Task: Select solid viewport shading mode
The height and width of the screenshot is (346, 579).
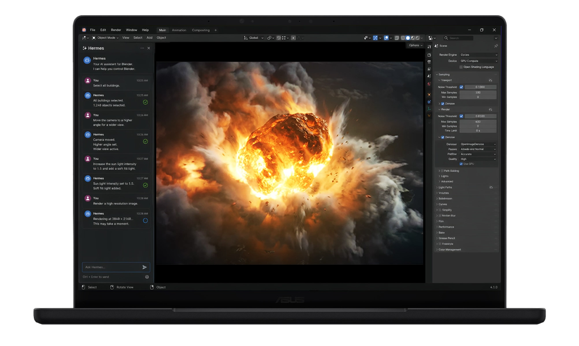Action: click(408, 38)
